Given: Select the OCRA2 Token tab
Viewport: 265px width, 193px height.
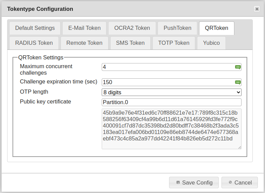Looking at the screenshot, I should click(132, 28).
